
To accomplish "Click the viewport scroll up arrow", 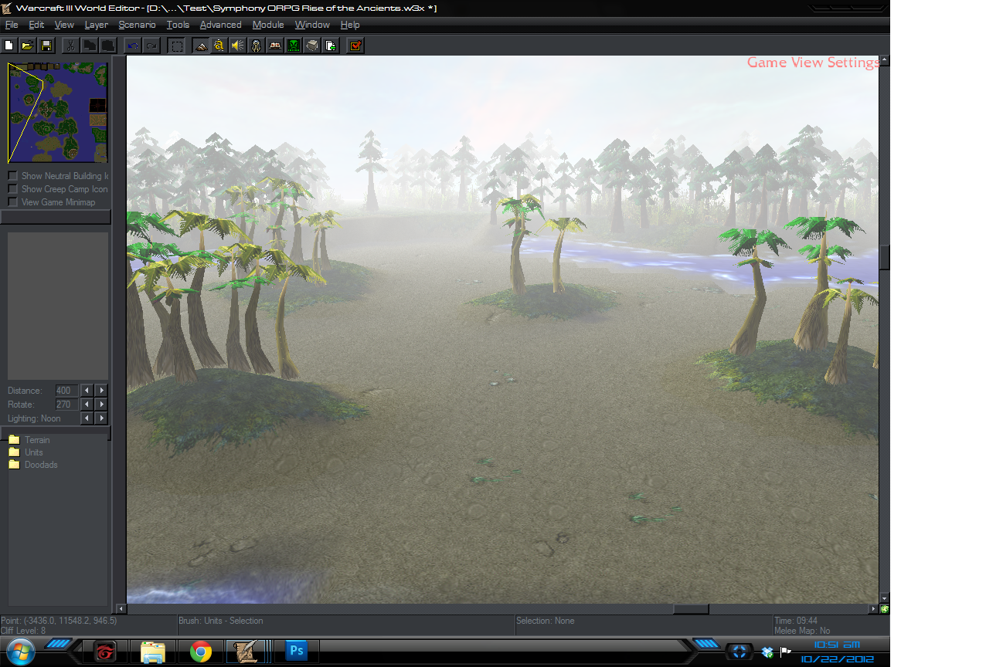I will click(x=885, y=59).
